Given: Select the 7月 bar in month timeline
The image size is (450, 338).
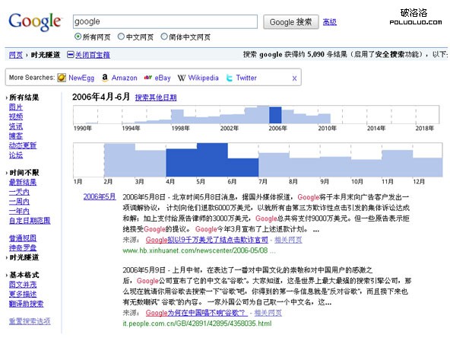Looking at the screenshot, I should [274, 165].
